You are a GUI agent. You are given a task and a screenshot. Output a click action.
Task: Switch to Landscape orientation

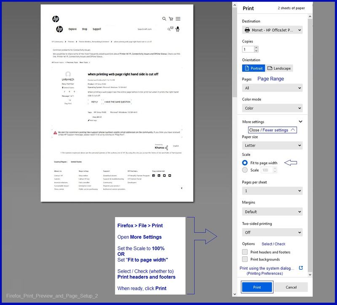coord(279,68)
